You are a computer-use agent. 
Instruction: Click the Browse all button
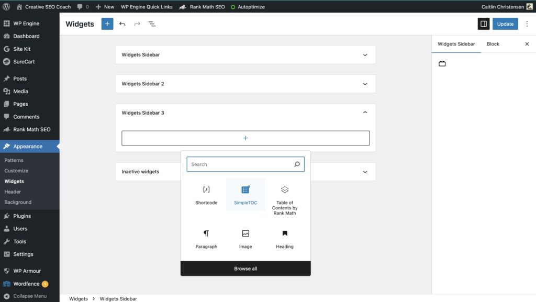[245, 269]
